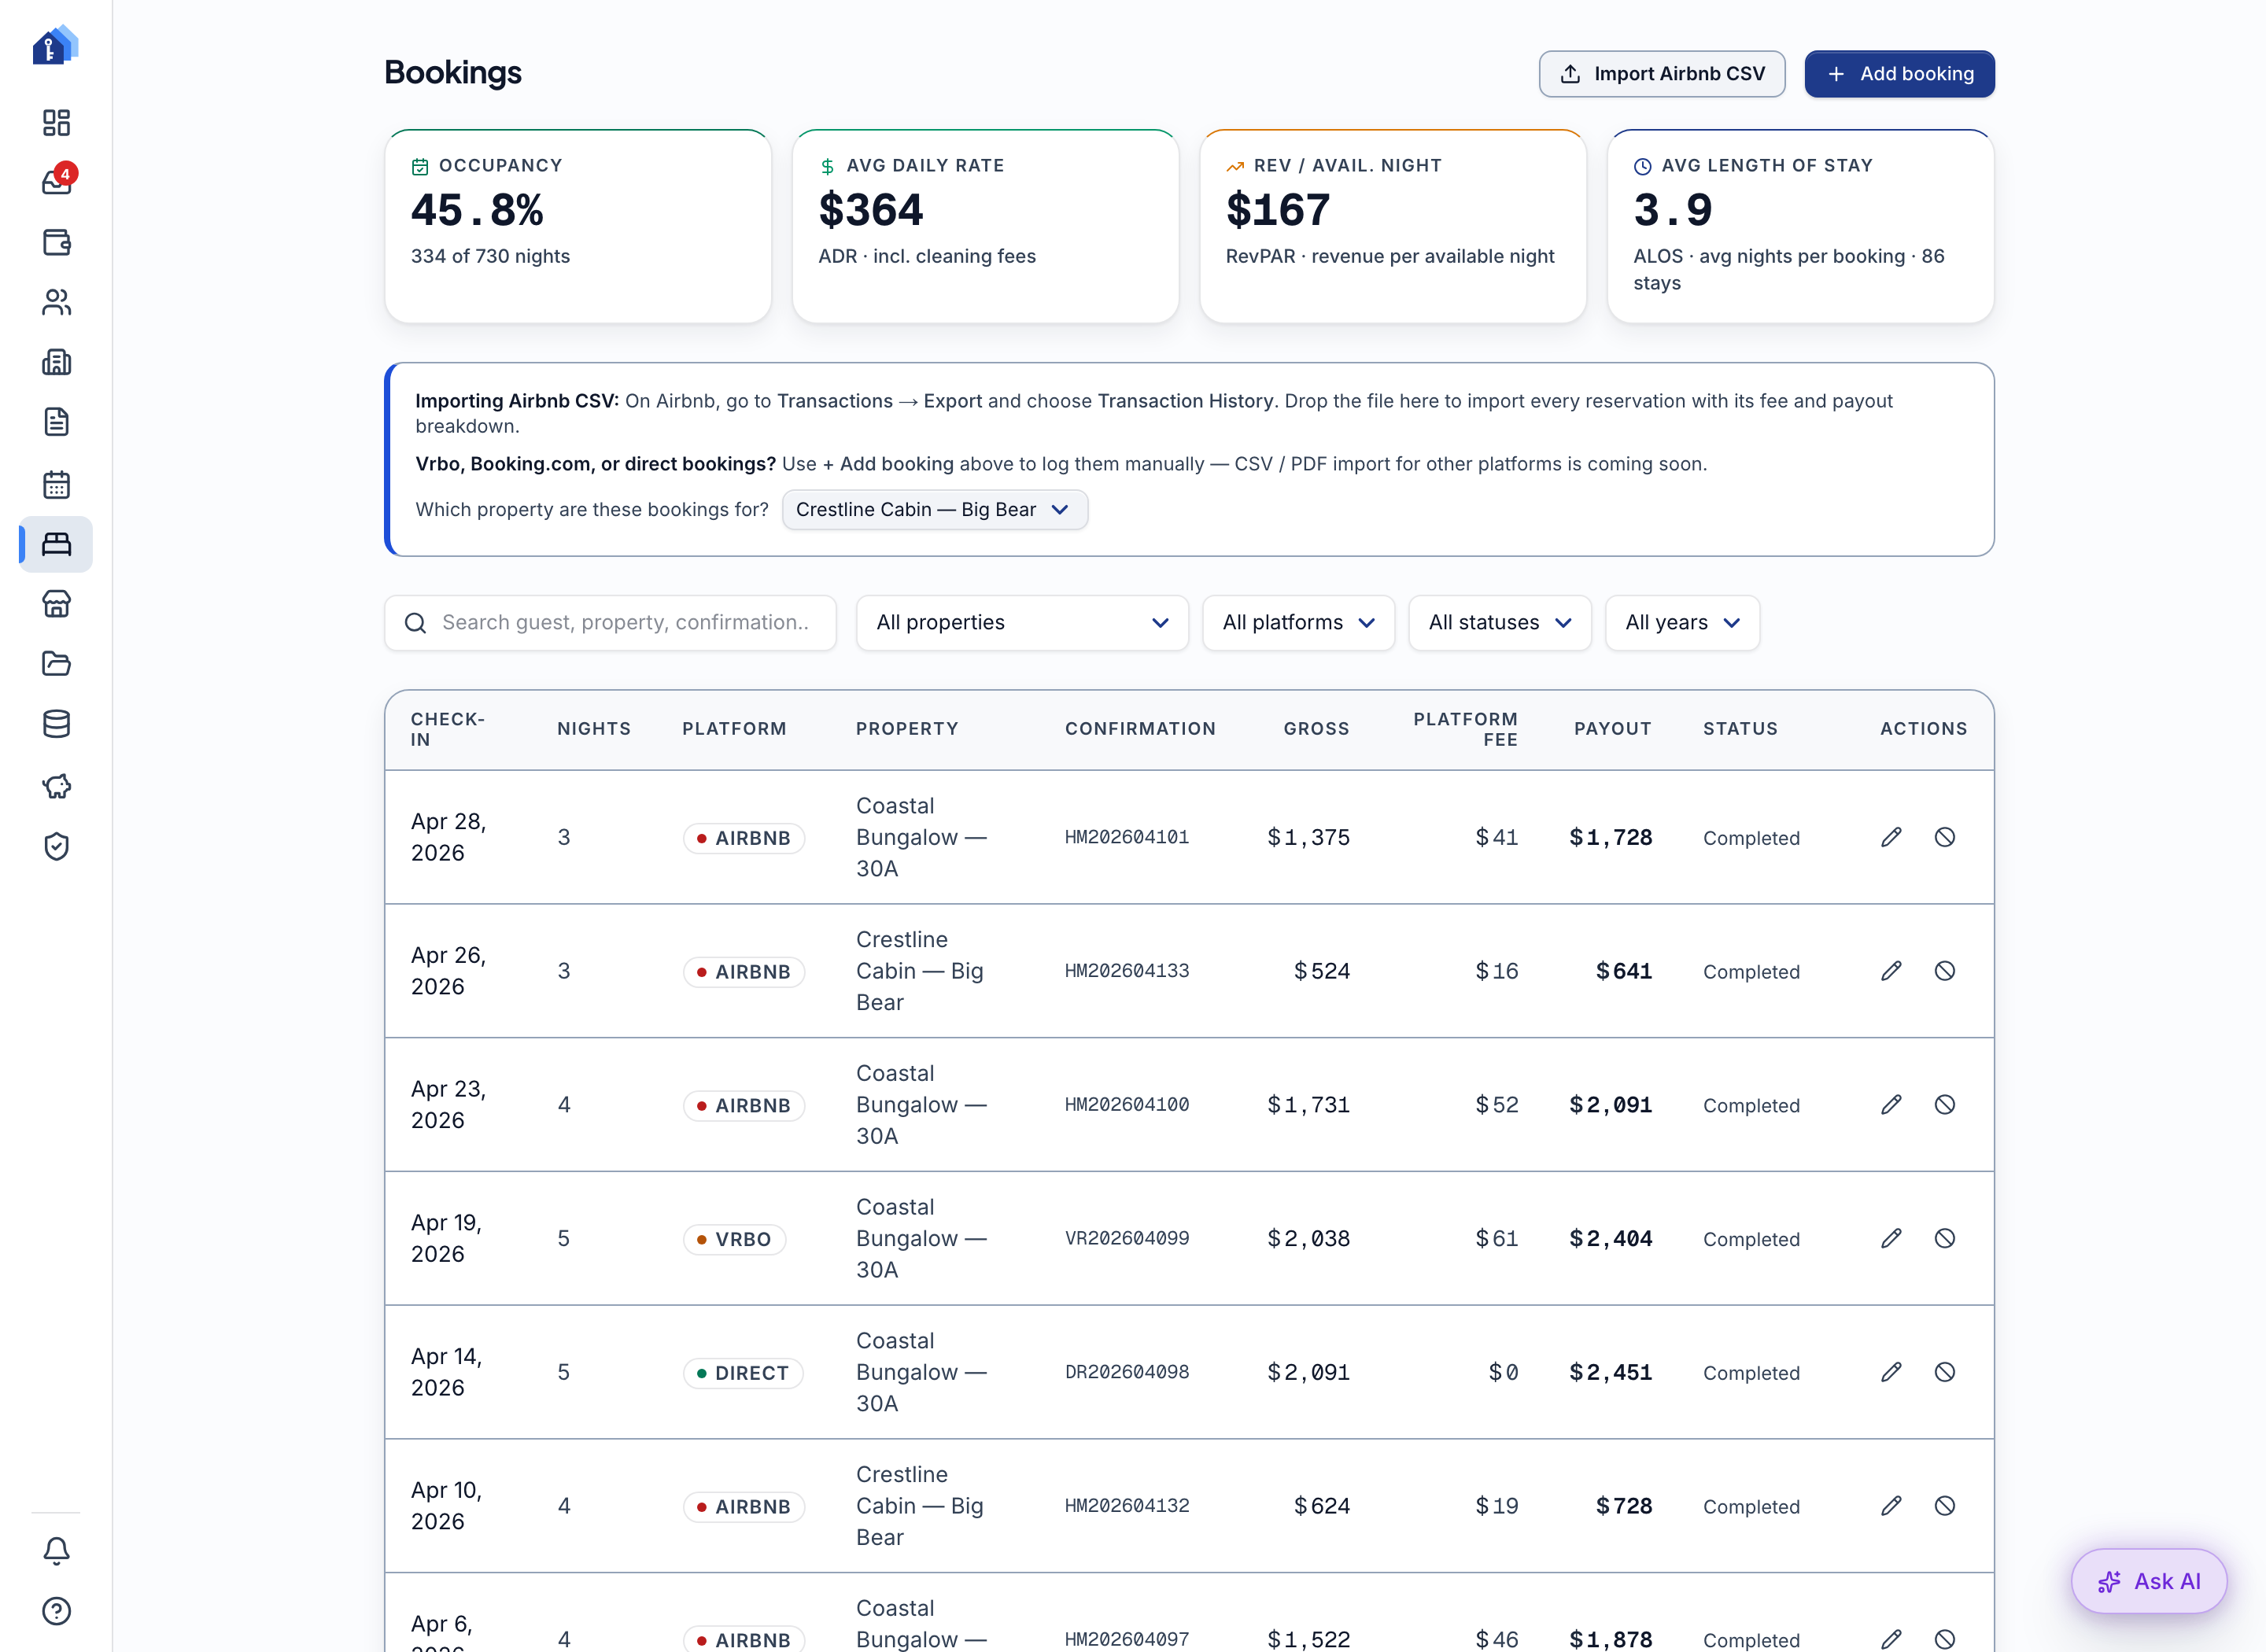This screenshot has height=1652, width=2266.
Task: Click the Avg Daily Rate $364 card
Action: 985,226
